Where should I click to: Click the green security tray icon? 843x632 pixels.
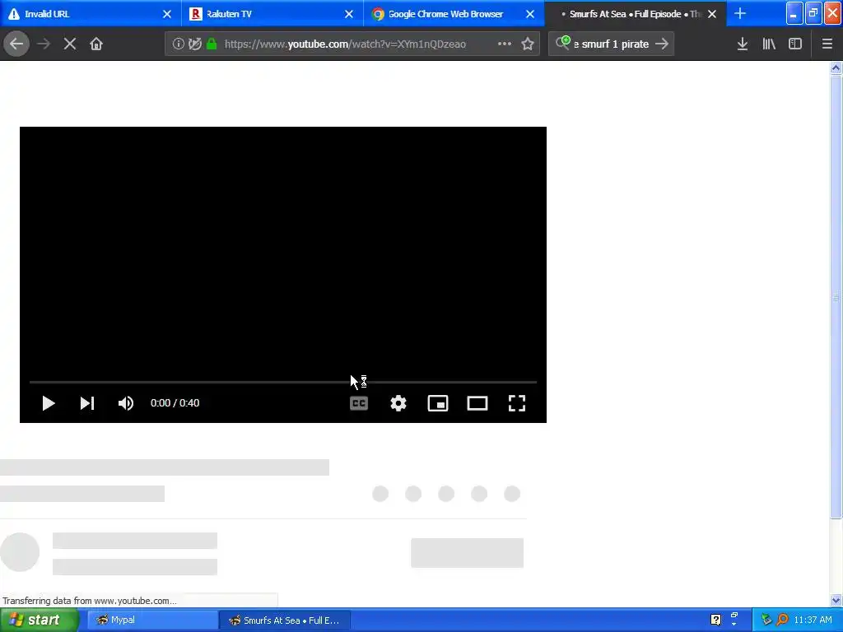(x=766, y=620)
